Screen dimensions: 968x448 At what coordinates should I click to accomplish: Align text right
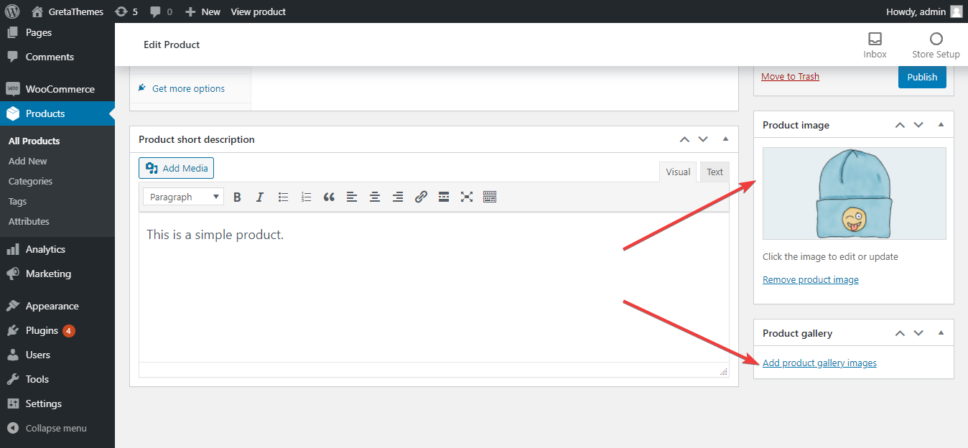coord(398,197)
